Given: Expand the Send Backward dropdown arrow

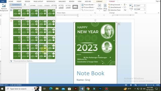Looking at the screenshot, I should (x=122, y=7).
